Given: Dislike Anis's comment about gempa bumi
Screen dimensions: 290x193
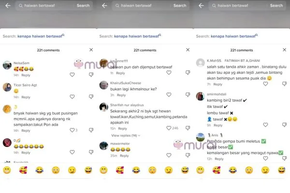Looking at the screenshot, I should [285, 158].
